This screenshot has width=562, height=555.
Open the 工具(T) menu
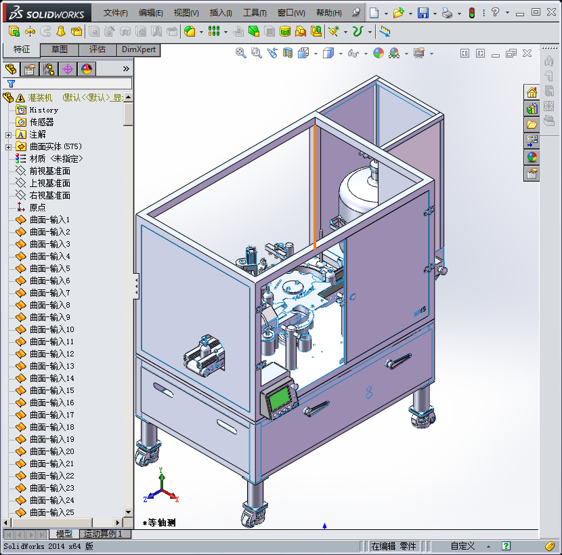point(255,13)
